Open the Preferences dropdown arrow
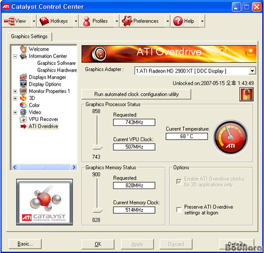 (167, 21)
